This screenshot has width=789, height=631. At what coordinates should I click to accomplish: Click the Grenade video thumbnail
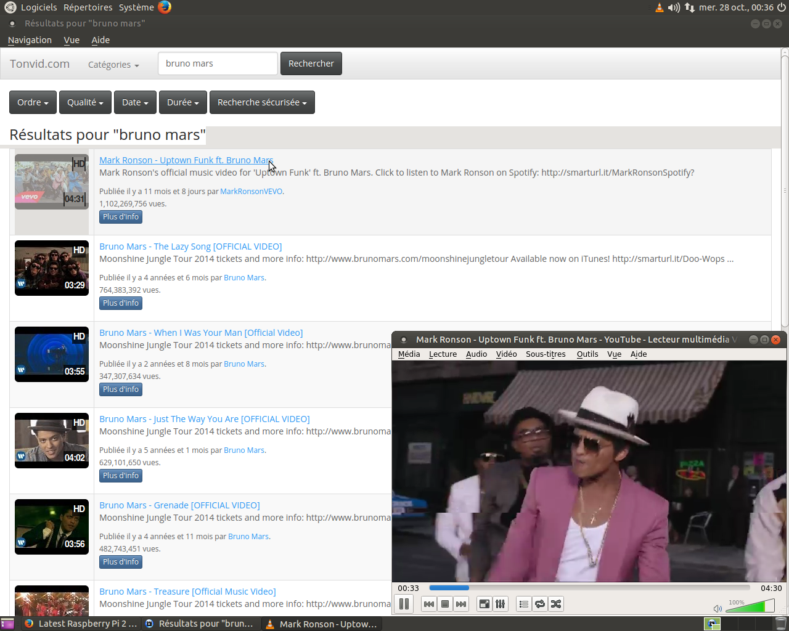pos(52,527)
